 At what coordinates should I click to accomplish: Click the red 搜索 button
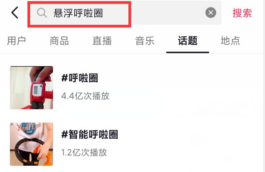(x=242, y=13)
